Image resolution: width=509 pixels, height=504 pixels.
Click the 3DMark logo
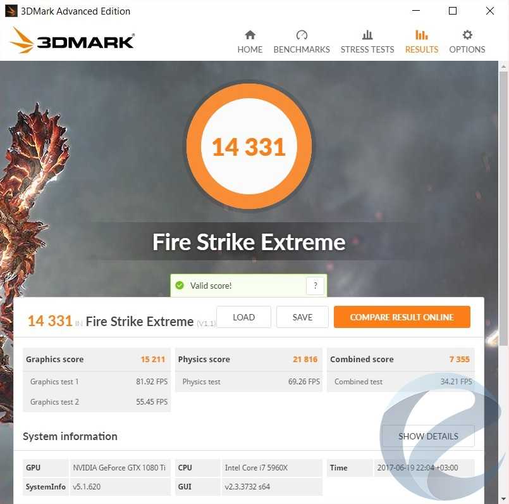click(x=72, y=41)
